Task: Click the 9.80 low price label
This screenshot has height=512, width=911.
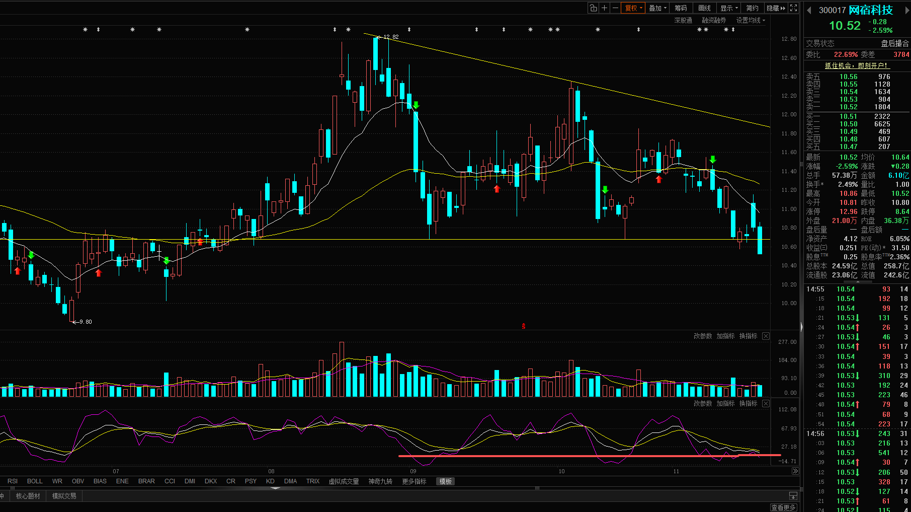Action: [86, 322]
